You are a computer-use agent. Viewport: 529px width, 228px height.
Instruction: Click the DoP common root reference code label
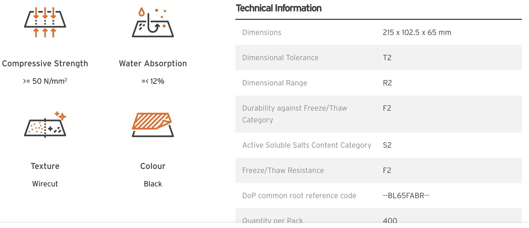[299, 196]
